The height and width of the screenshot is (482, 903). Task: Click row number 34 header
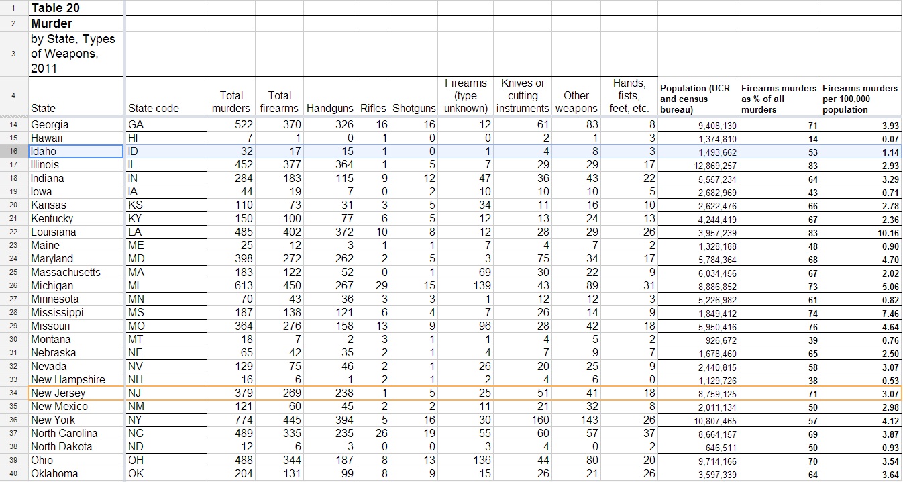click(x=13, y=393)
